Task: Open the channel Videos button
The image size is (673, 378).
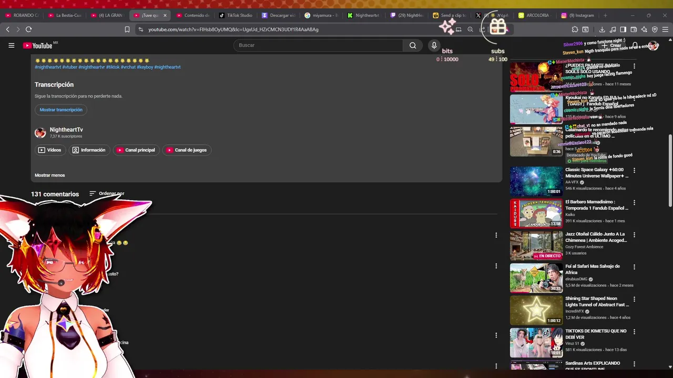Action: tap(49, 150)
